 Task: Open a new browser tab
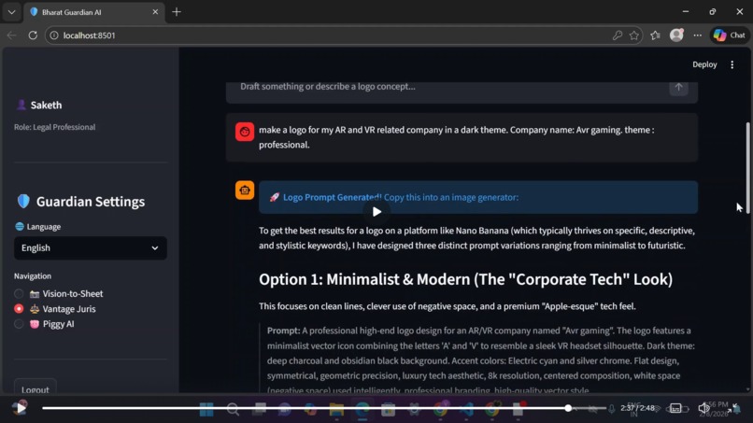pyautogui.click(x=177, y=12)
